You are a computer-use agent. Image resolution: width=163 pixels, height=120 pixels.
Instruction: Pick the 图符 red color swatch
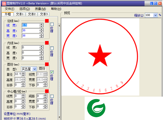pyautogui.click(x=47, y=64)
